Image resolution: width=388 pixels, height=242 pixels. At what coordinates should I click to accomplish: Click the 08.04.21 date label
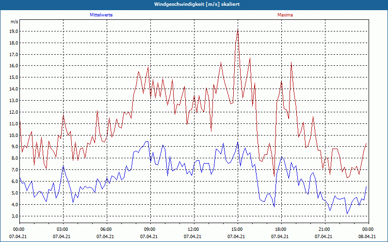pyautogui.click(x=367, y=237)
